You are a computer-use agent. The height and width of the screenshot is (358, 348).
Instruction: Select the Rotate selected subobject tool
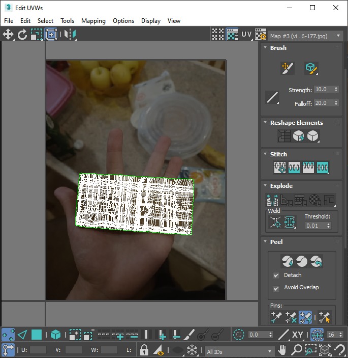tap(22, 35)
